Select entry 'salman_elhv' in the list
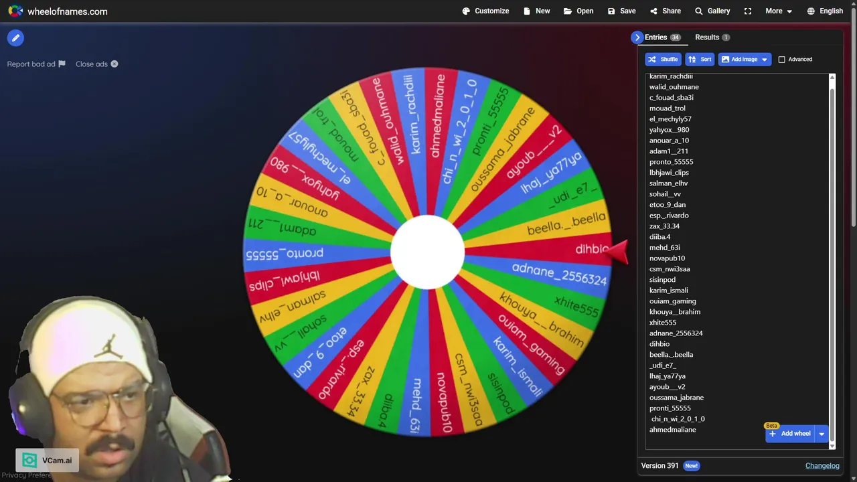 [668, 183]
